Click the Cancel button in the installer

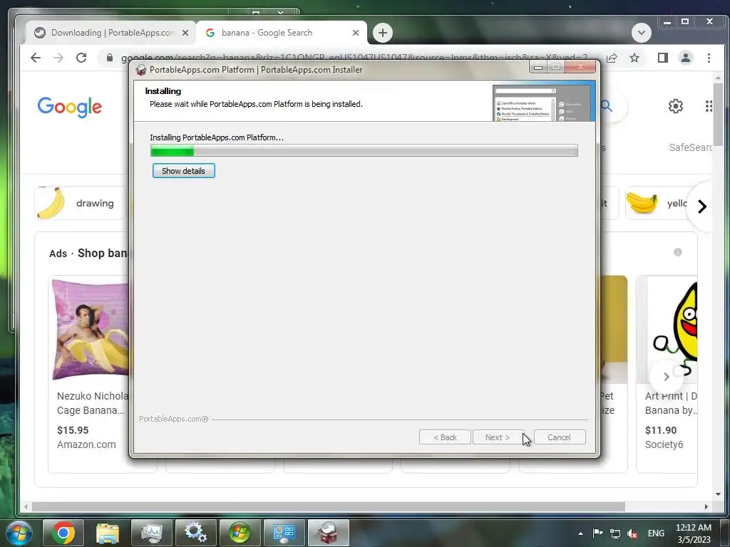559,437
